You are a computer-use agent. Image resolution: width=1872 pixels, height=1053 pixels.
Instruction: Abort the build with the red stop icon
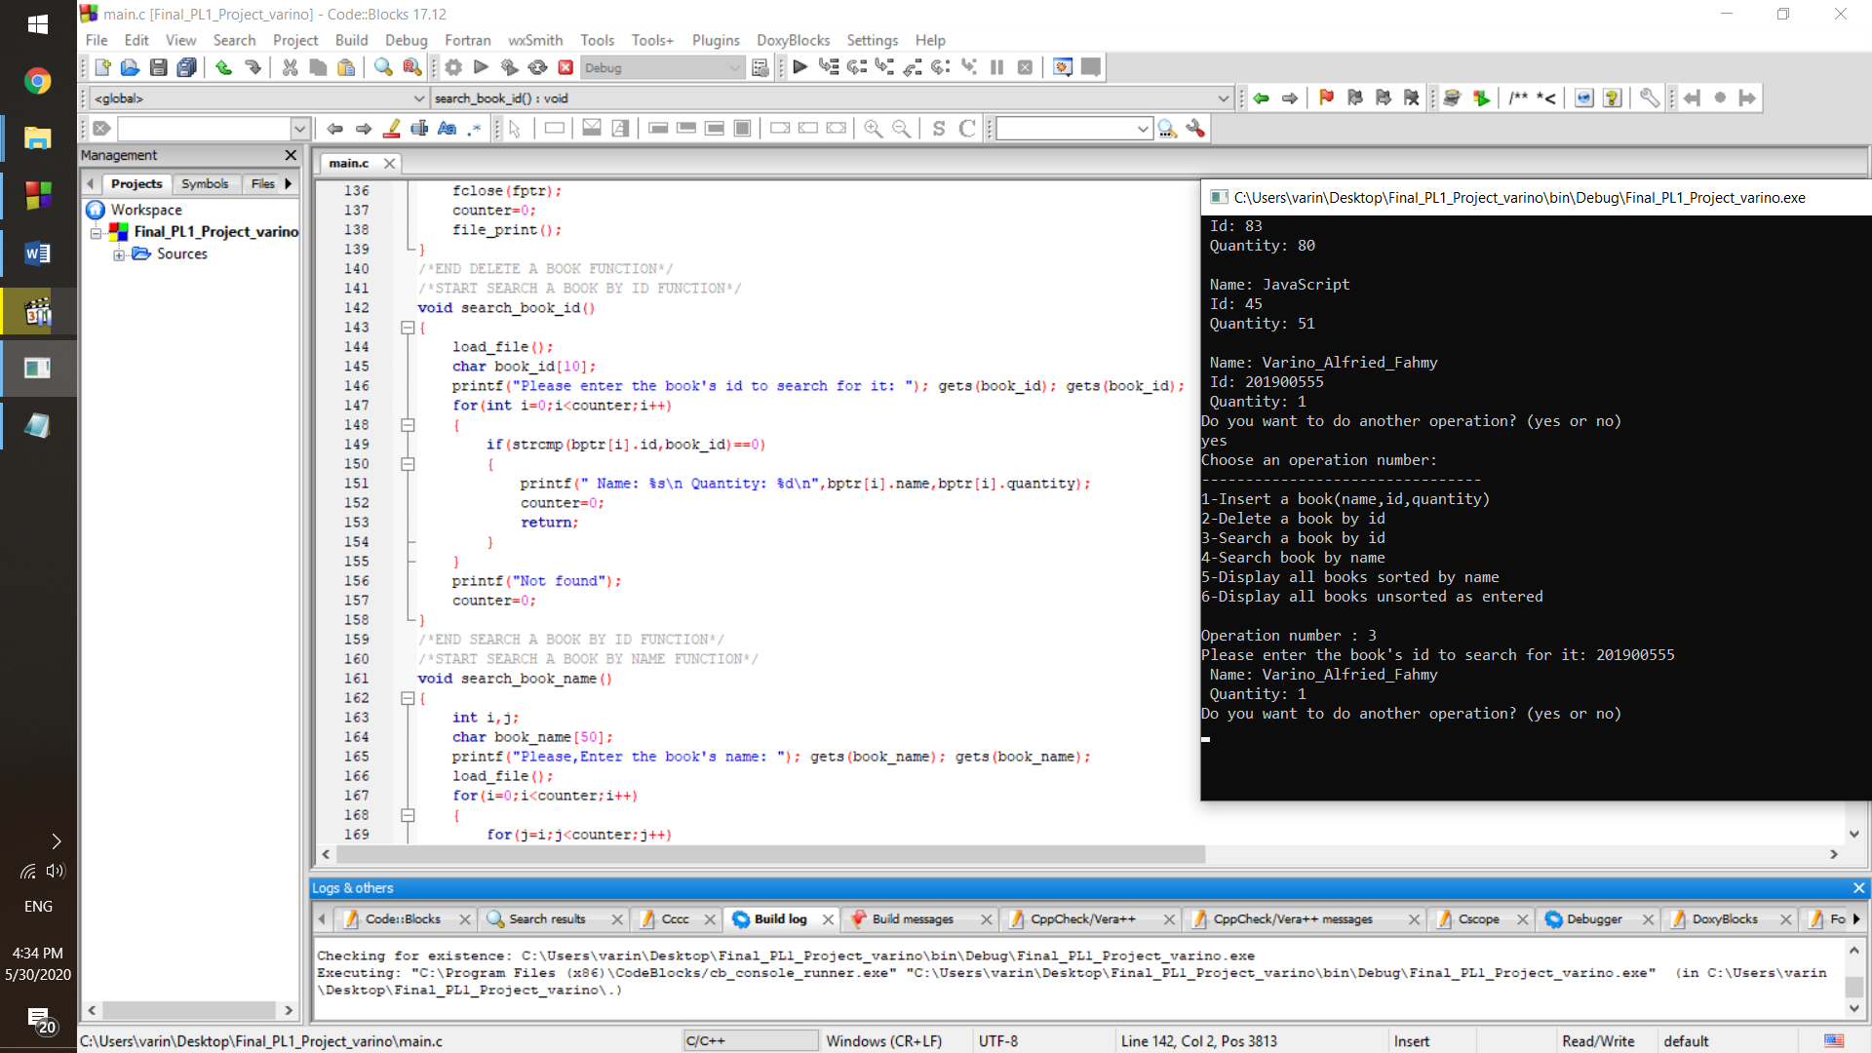[x=565, y=67]
